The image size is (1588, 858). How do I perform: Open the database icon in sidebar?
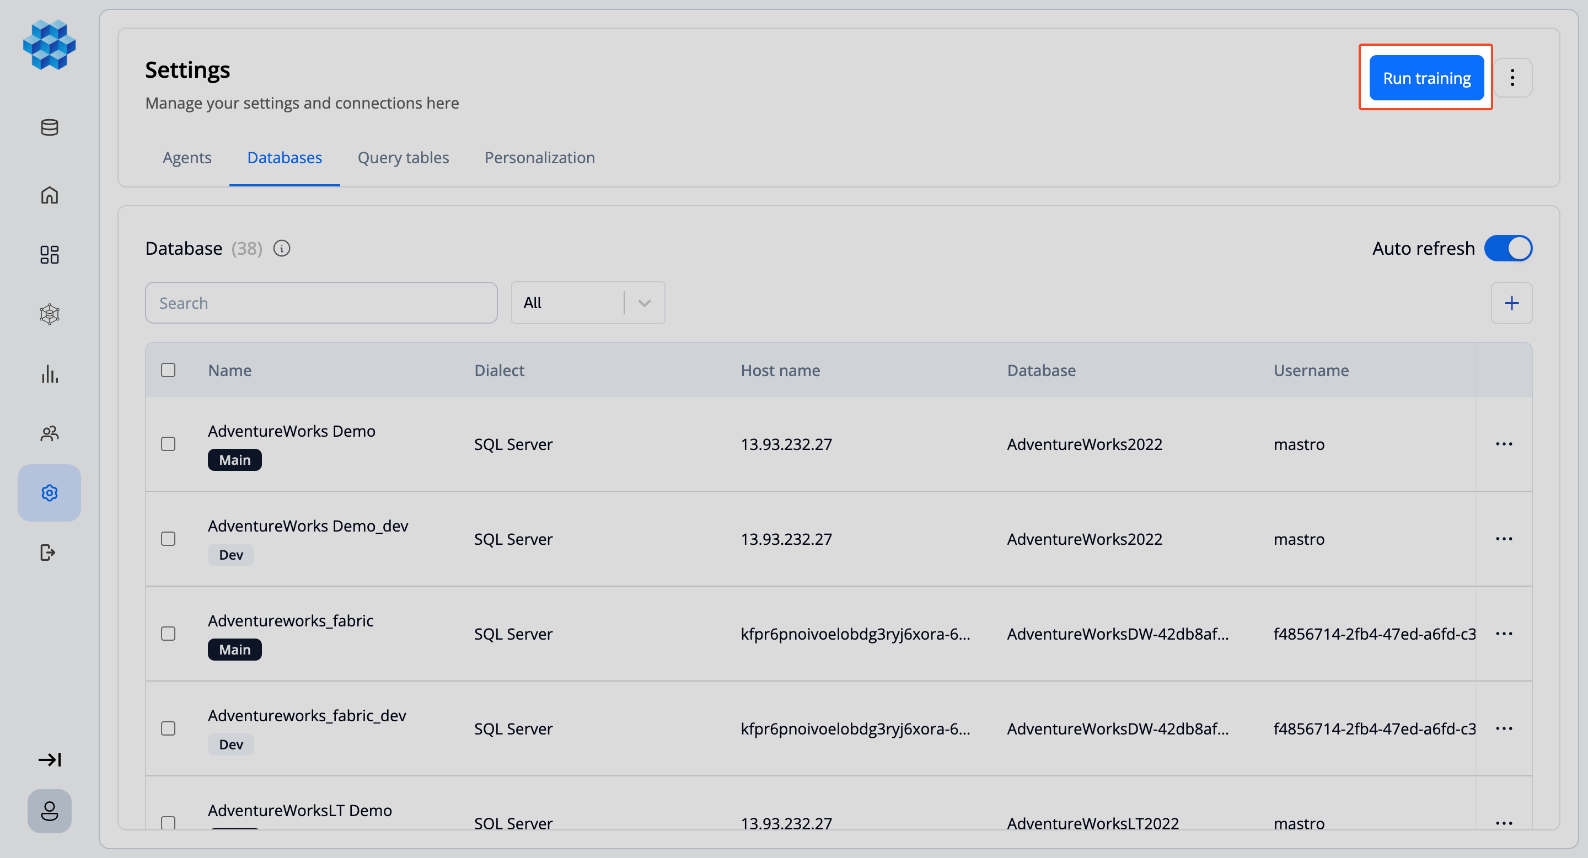click(x=49, y=127)
